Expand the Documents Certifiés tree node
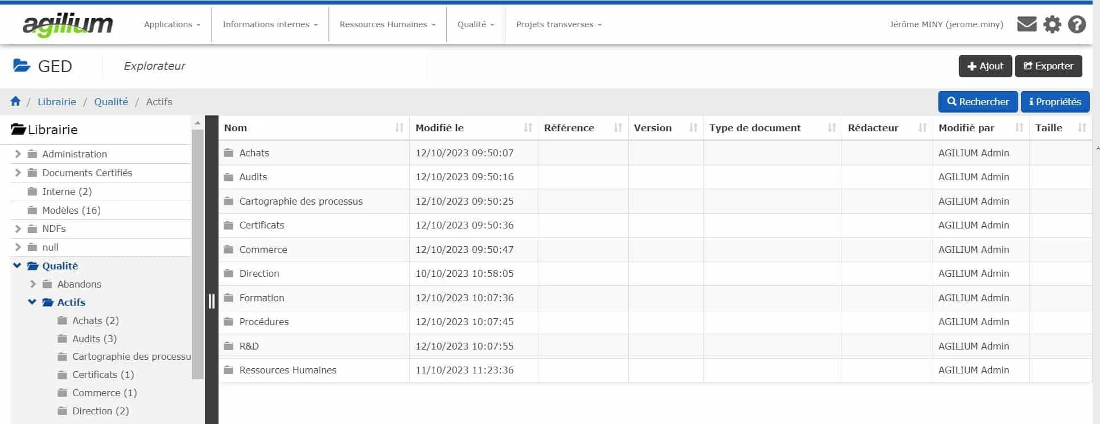 tap(18, 173)
